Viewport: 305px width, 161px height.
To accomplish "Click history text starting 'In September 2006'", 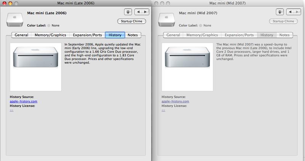I will (x=103, y=53).
